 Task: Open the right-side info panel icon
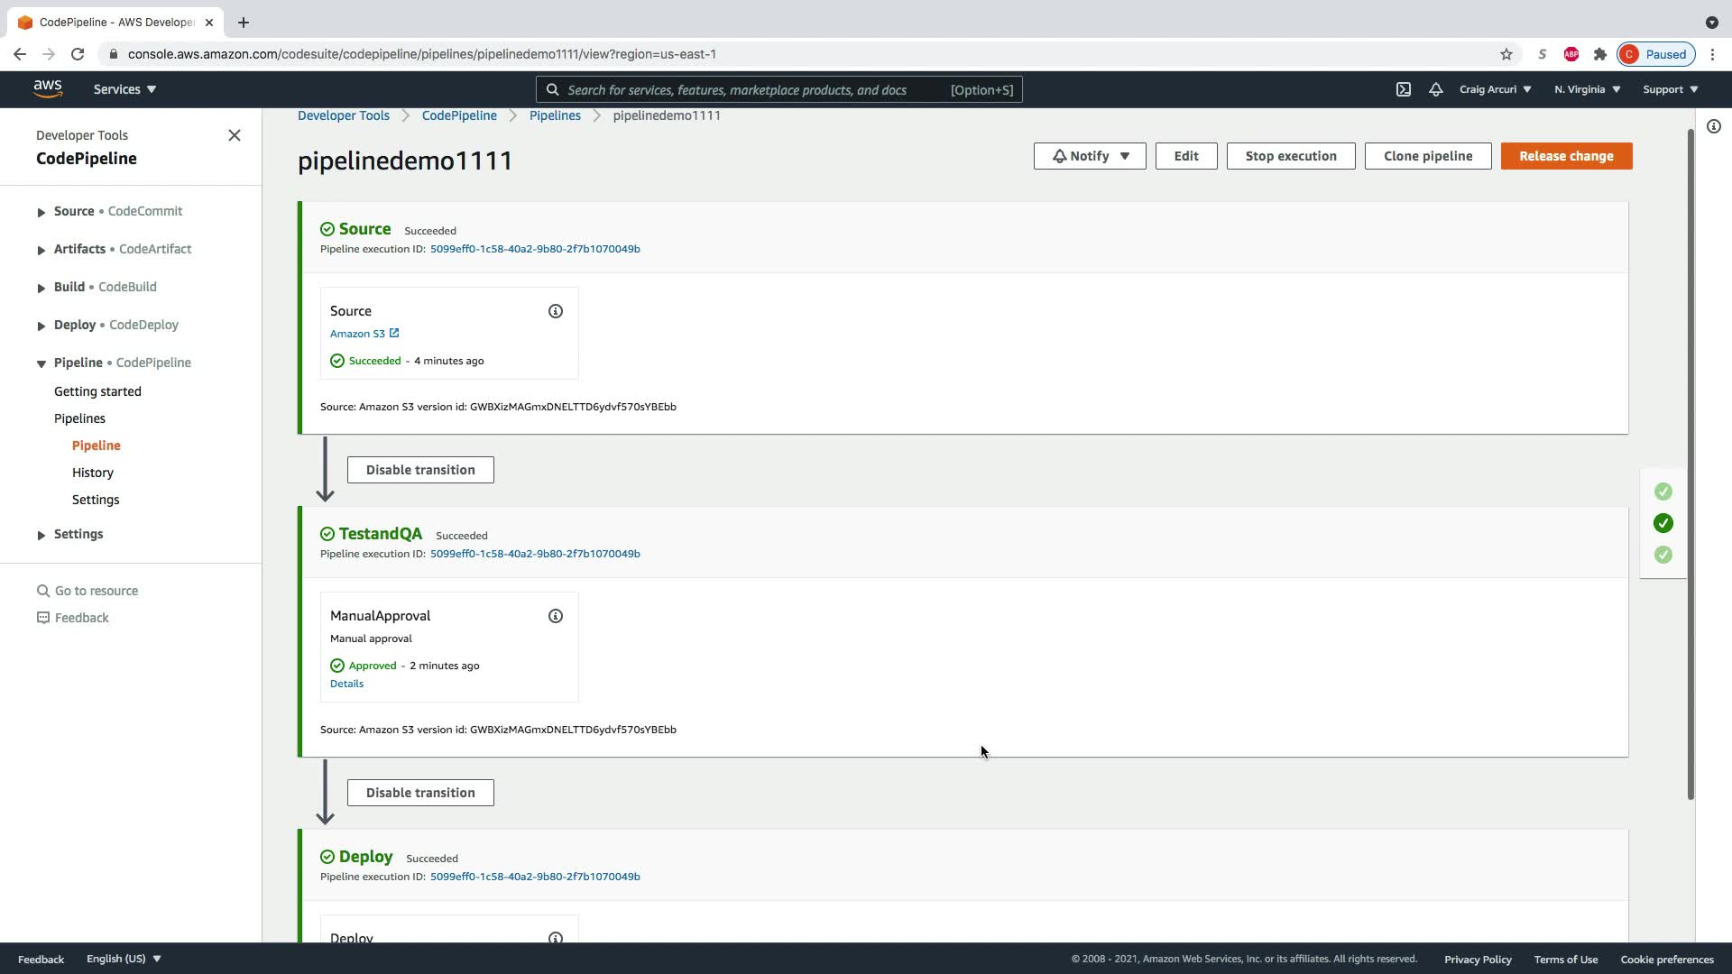1714,127
